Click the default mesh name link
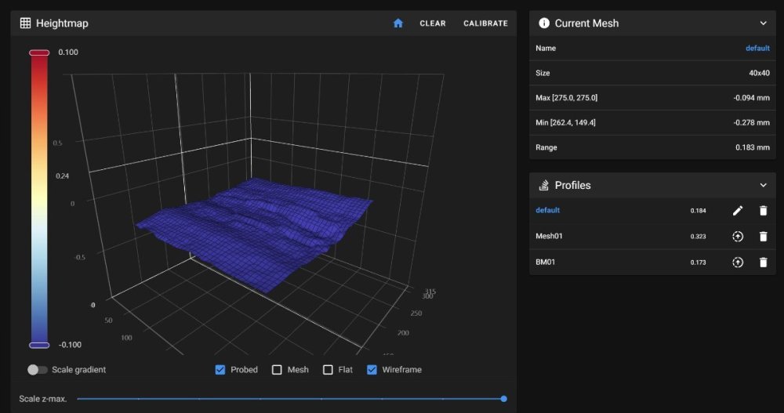Screen dimensions: 784x413 pyautogui.click(x=757, y=48)
